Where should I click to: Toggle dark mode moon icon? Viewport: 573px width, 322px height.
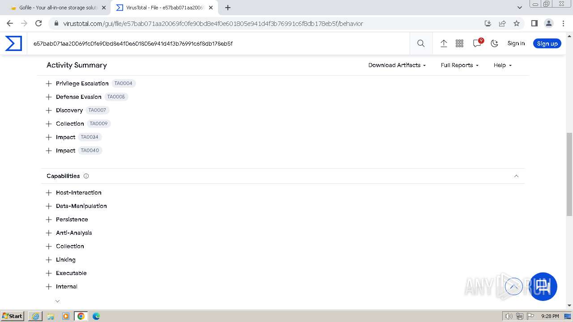[x=494, y=43]
